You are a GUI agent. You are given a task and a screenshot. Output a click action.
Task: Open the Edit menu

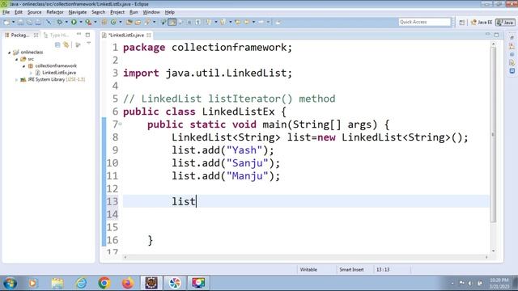coord(19,12)
